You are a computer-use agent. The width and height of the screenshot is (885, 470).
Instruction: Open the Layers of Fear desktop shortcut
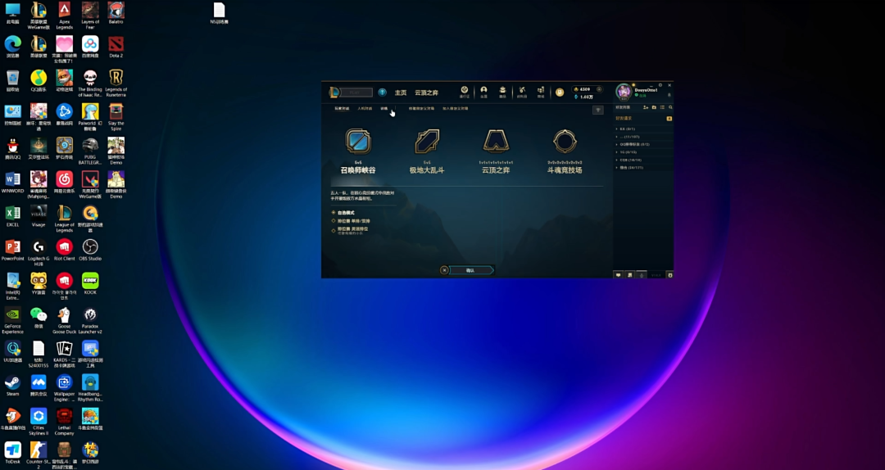tap(90, 16)
